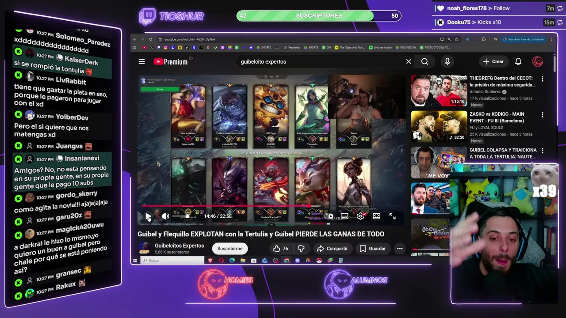Open Microsoft Edge from the taskbar
The image size is (566, 318).
pos(232,261)
